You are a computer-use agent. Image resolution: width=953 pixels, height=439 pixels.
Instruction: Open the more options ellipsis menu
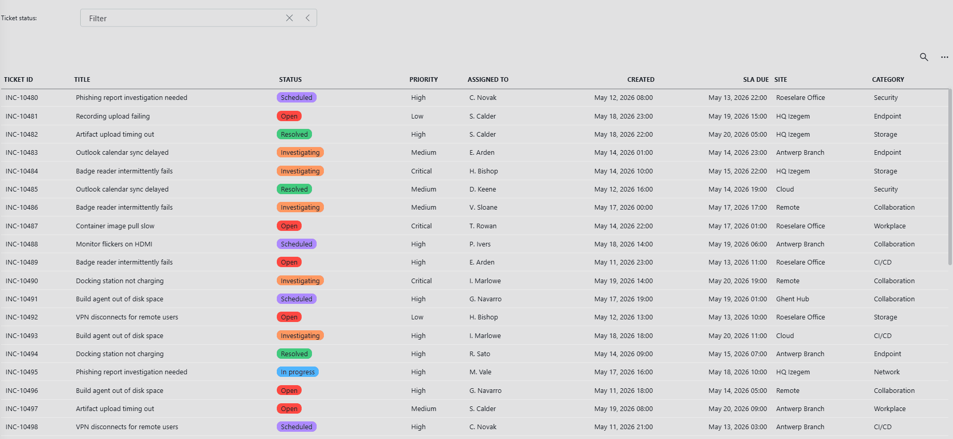click(x=945, y=57)
